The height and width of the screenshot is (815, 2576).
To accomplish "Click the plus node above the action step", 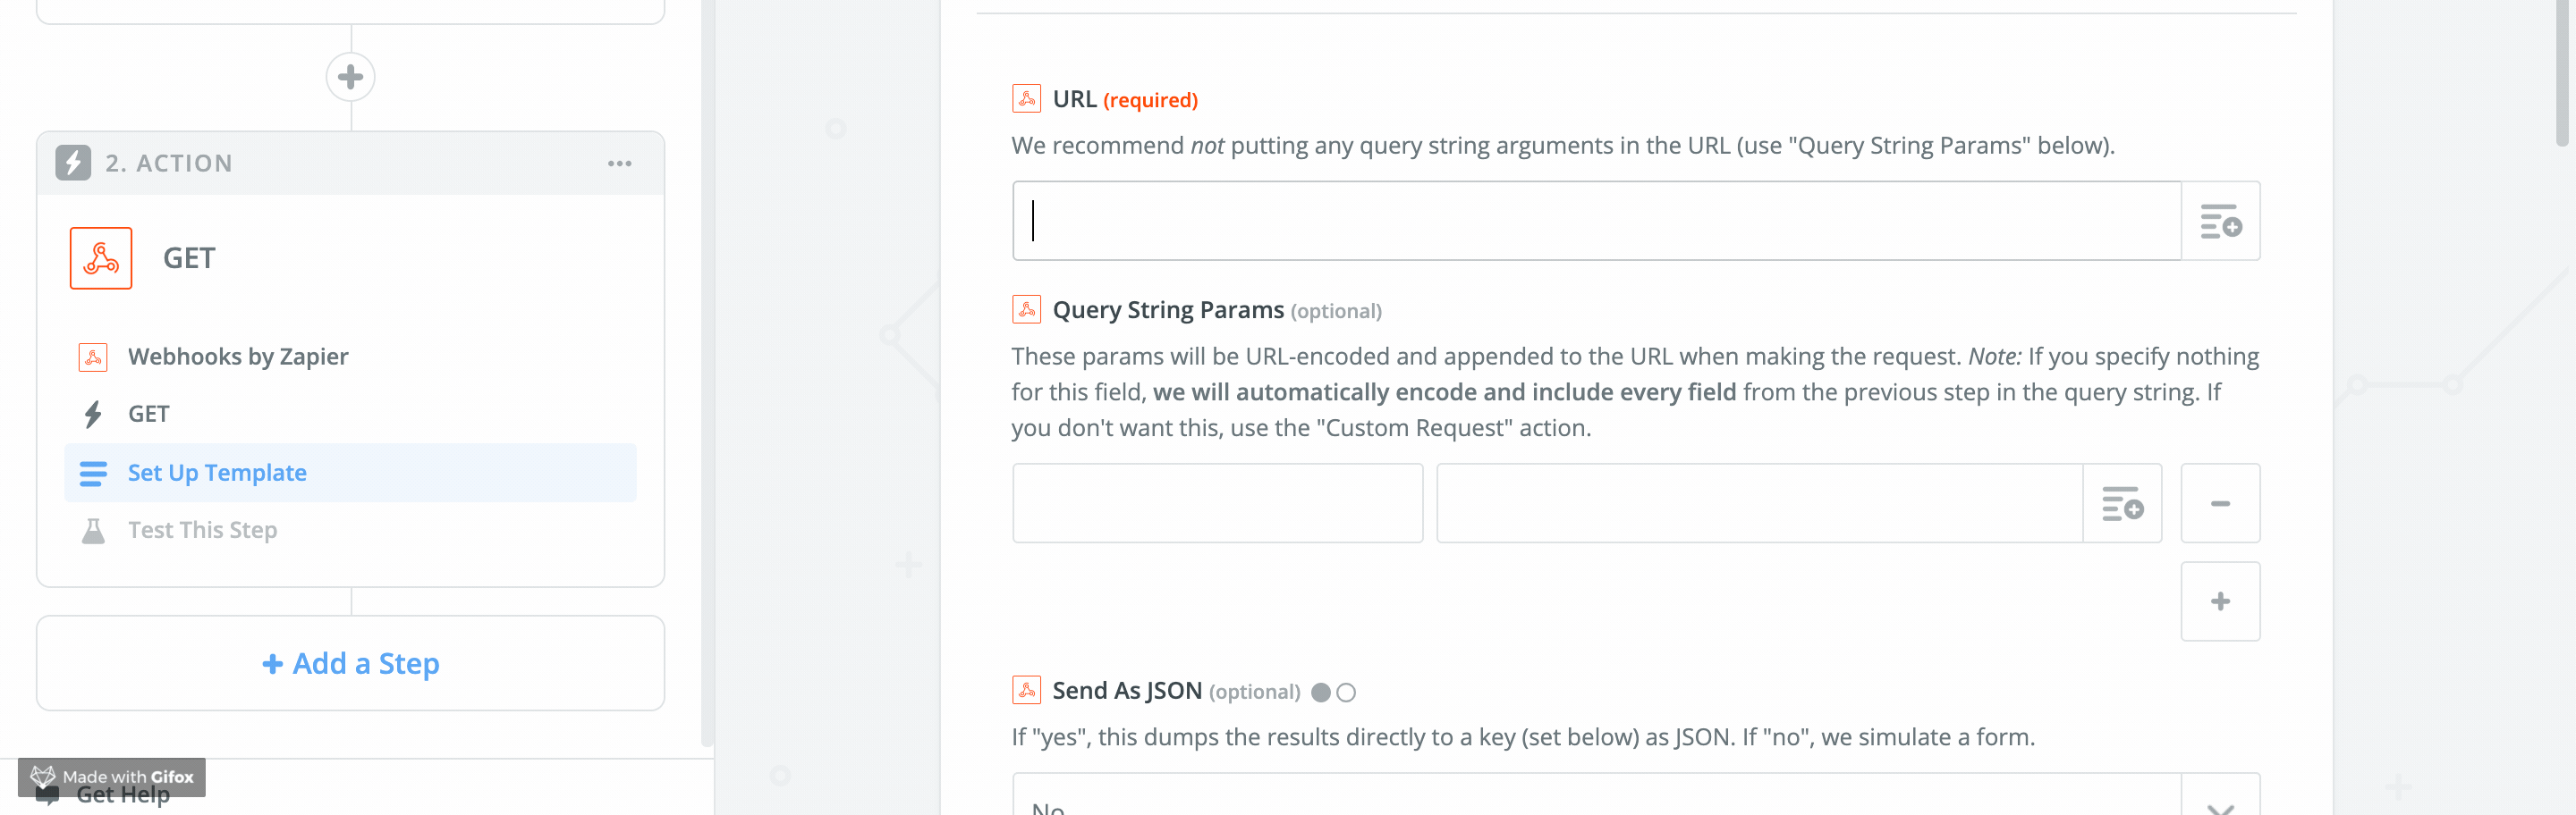I will coord(351,77).
